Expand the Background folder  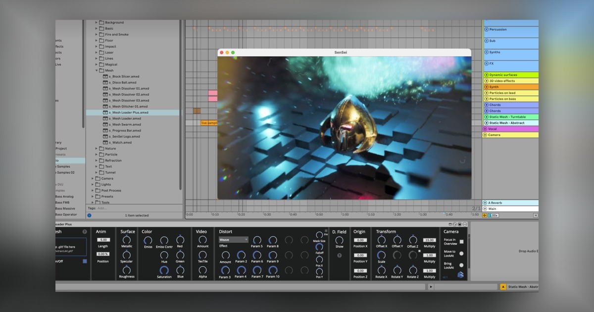tap(97, 22)
